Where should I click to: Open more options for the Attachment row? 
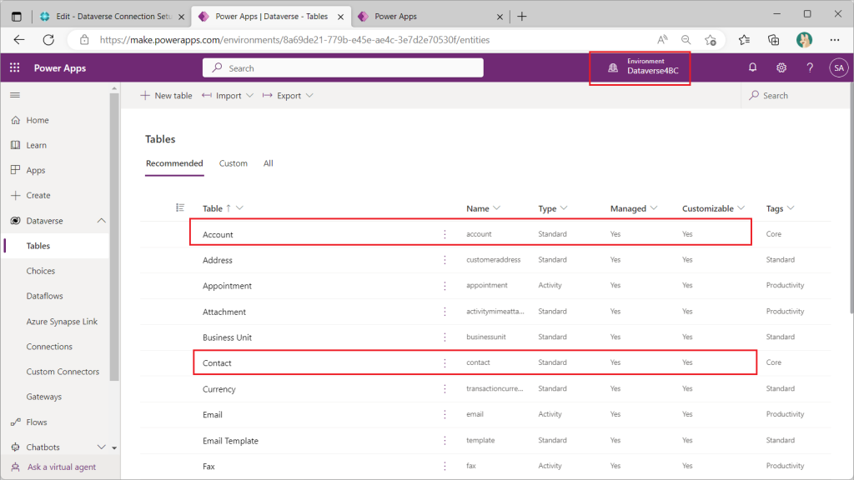tap(445, 312)
